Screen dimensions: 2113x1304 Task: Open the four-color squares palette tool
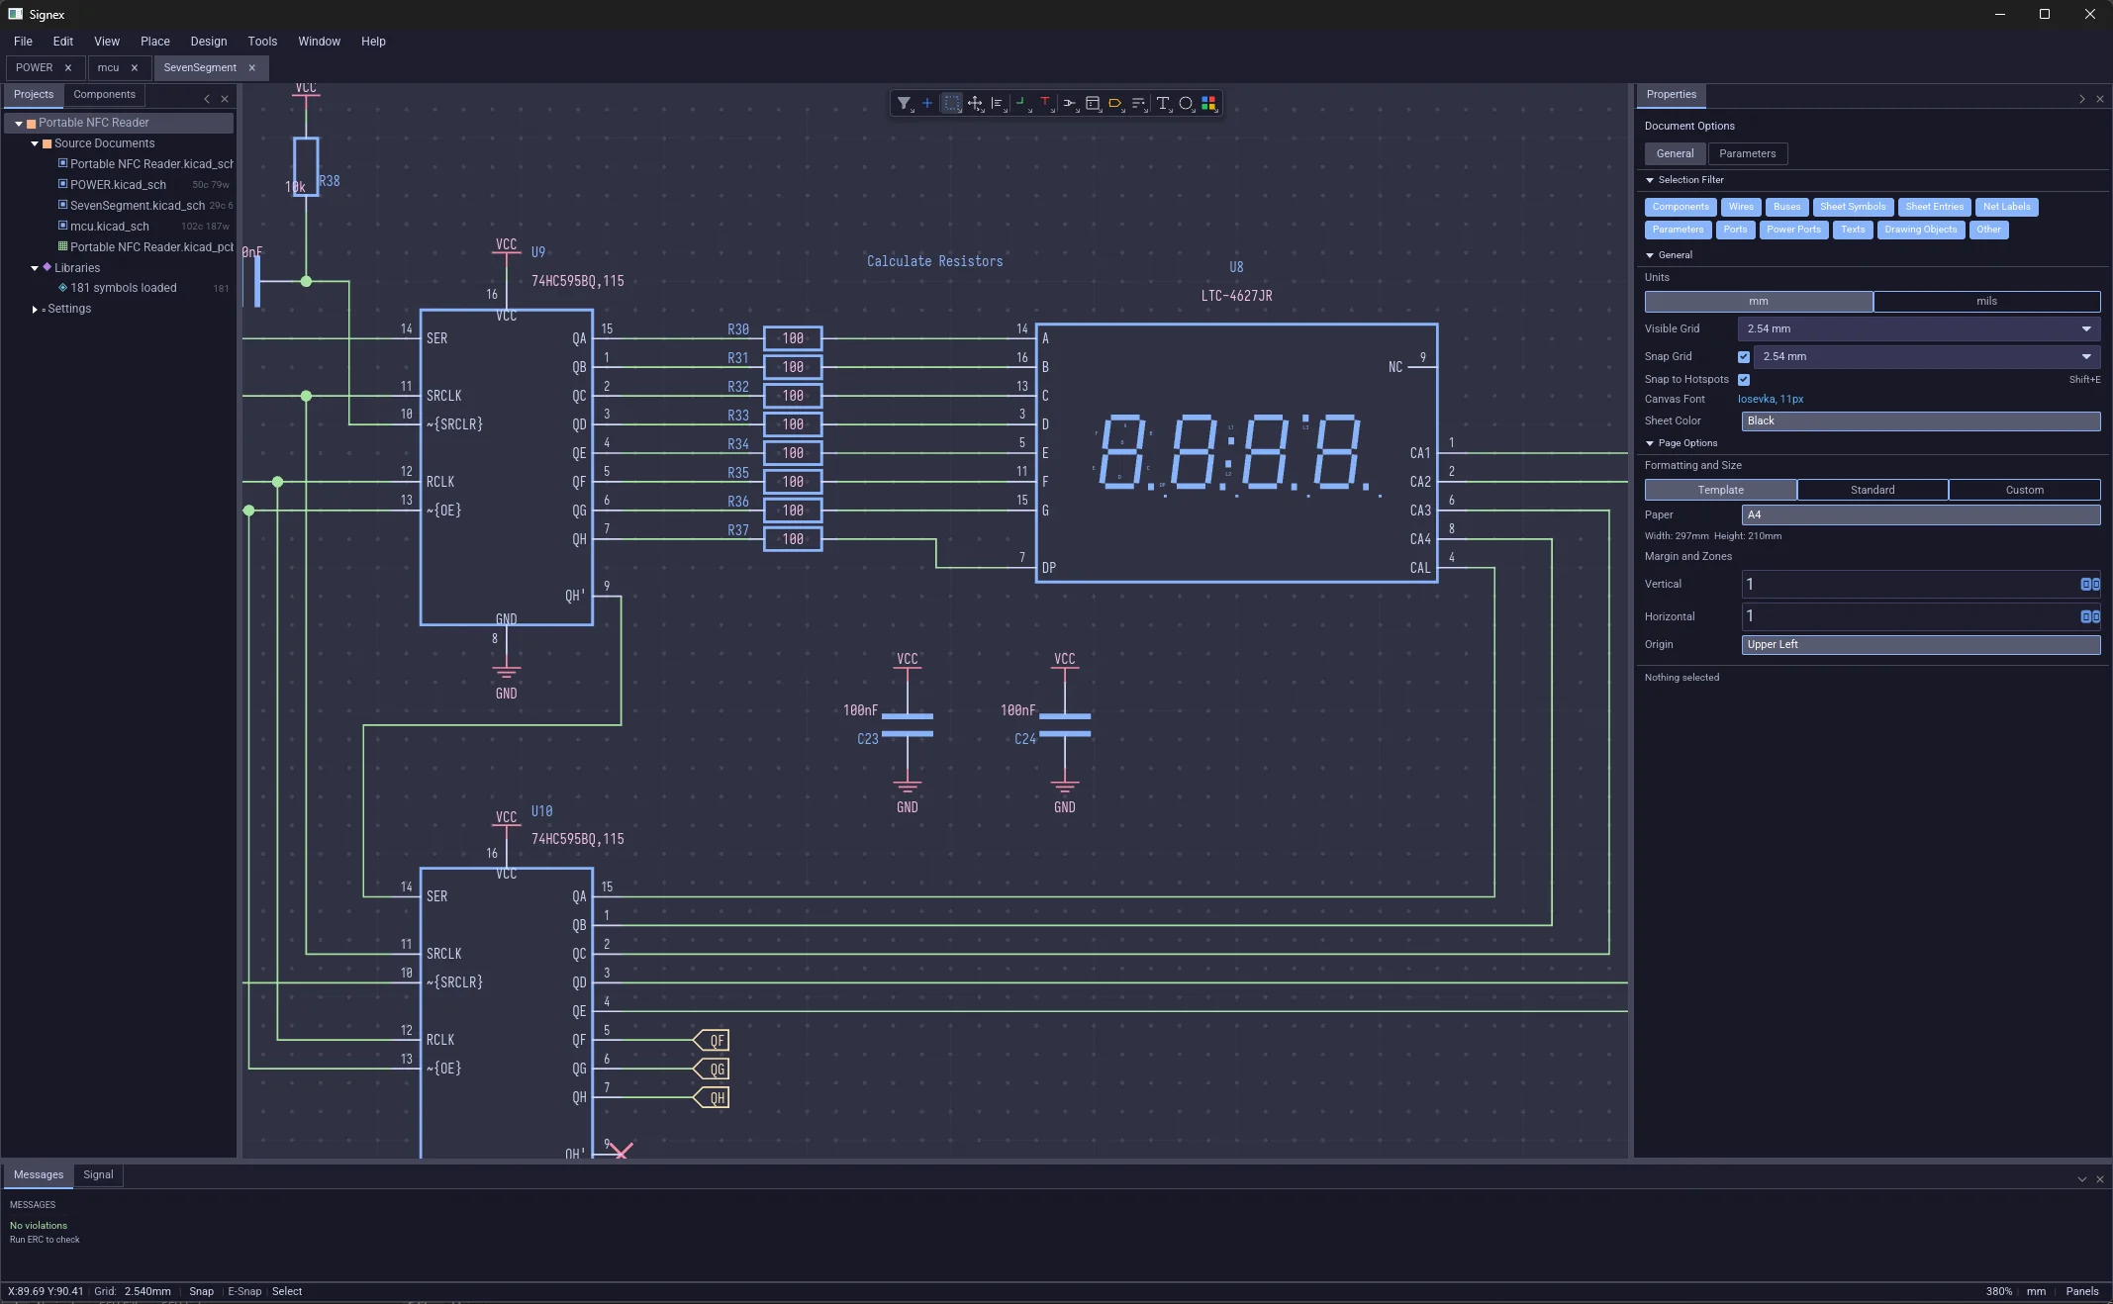[x=1208, y=103]
